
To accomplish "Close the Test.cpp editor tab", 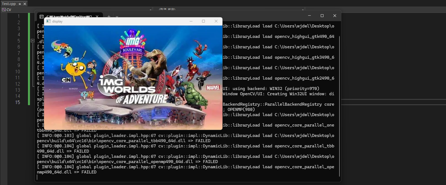I will click(25, 4).
